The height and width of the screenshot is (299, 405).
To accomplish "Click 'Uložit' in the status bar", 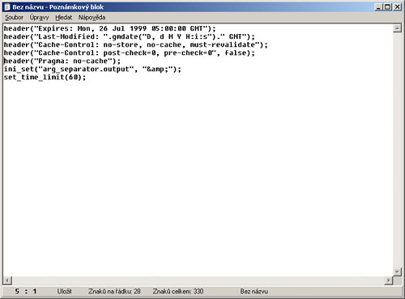I will click(x=64, y=291).
